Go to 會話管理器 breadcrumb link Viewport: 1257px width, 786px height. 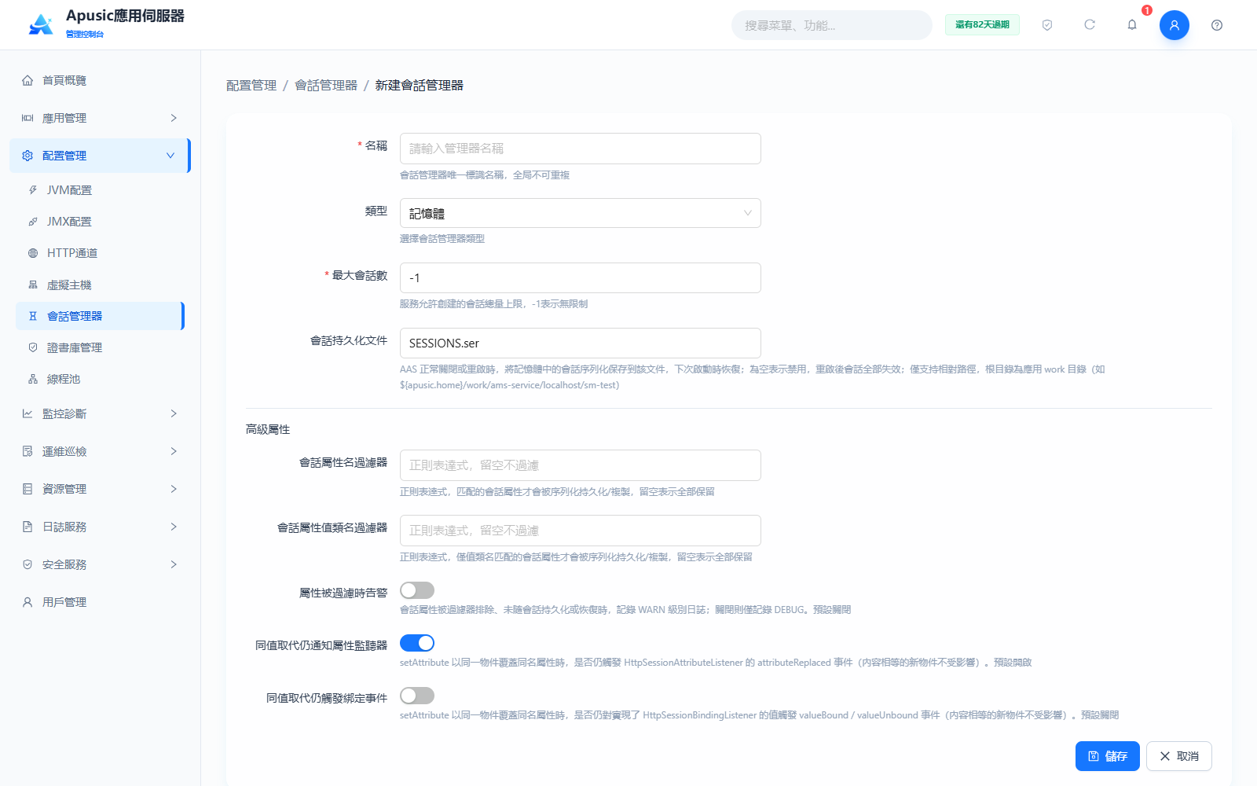(326, 85)
